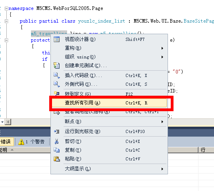
Task: Click the youzlc_index_list class name
Action: (x=101, y=21)
